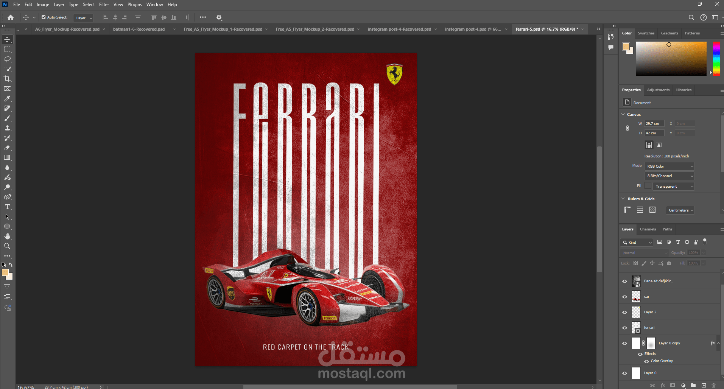Viewport: 724px width, 389px height.
Task: Select the Eyedropper tool
Action: coord(7,98)
